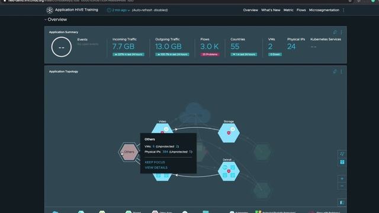Click VIEW DETAILS in the Others tooltip
The image size is (379, 213).
pos(156,167)
